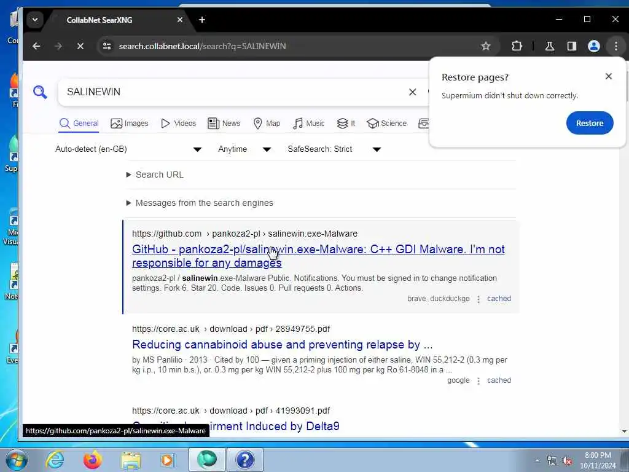
Task: Open options dots for cannabinoid result
Action: click(x=478, y=381)
